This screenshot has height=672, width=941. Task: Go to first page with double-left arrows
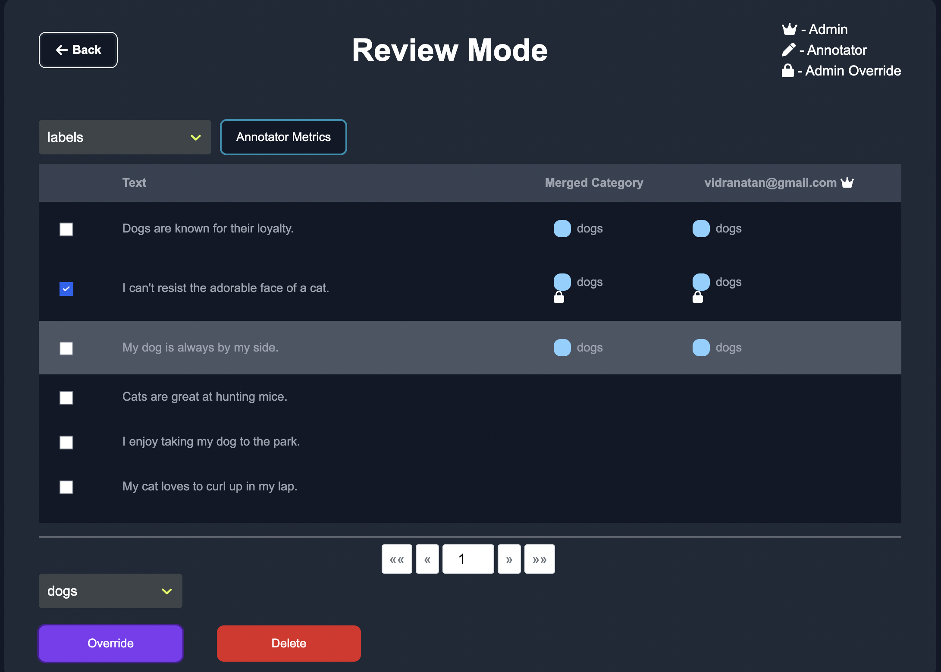[x=397, y=559]
